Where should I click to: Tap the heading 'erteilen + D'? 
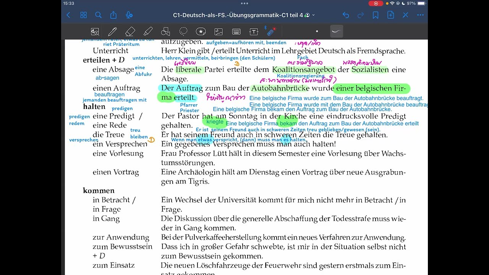pyautogui.click(x=104, y=60)
